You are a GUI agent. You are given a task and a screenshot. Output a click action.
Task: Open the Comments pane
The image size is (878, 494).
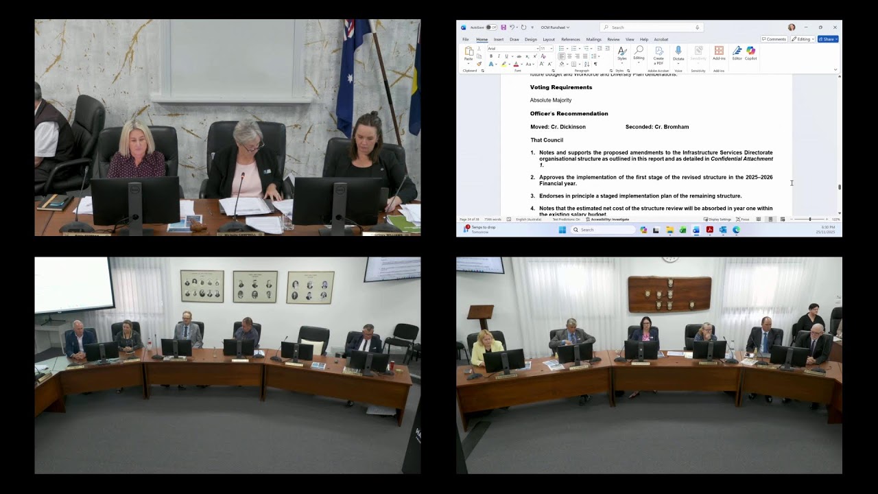(x=774, y=39)
